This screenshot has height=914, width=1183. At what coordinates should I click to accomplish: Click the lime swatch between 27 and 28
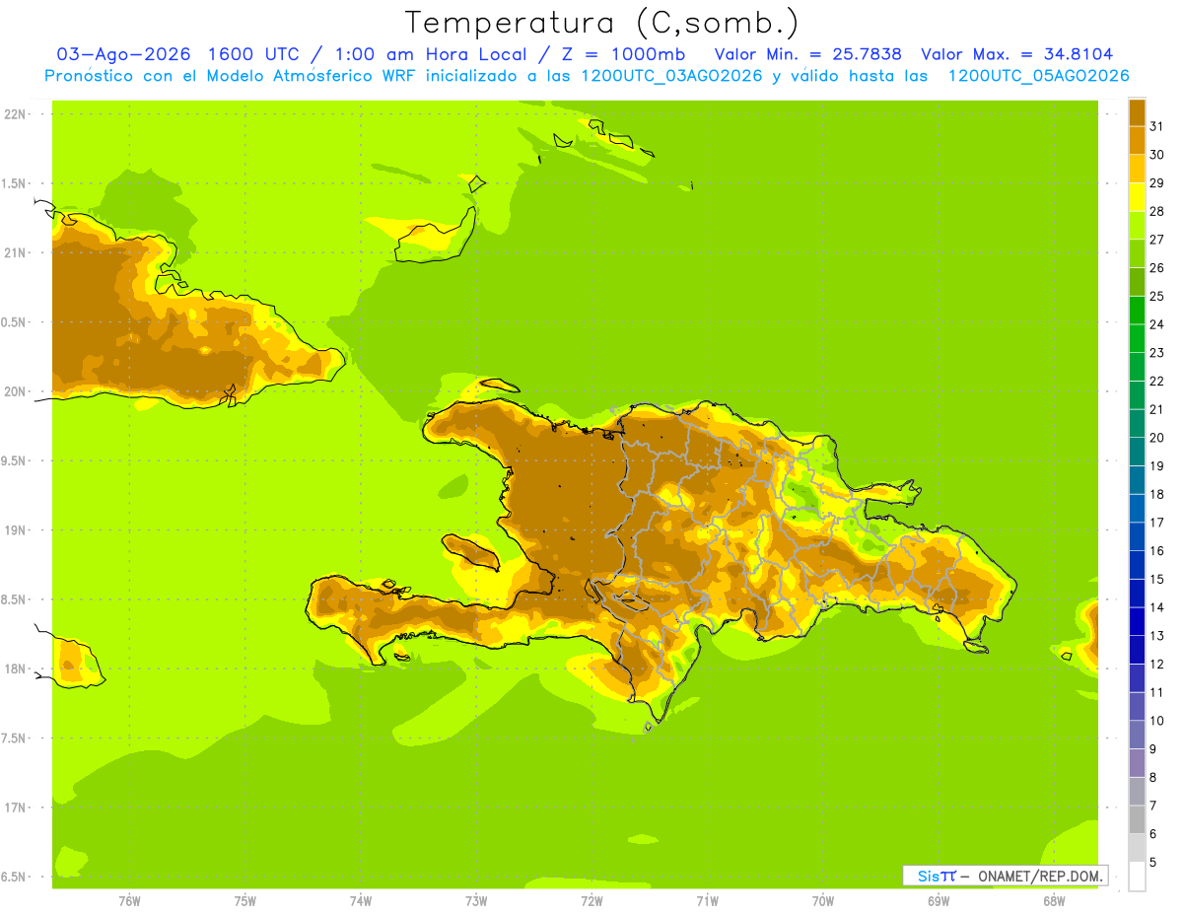click(x=1137, y=226)
